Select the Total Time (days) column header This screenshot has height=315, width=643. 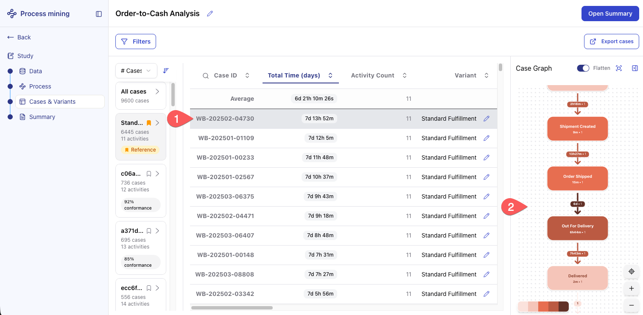pos(300,75)
